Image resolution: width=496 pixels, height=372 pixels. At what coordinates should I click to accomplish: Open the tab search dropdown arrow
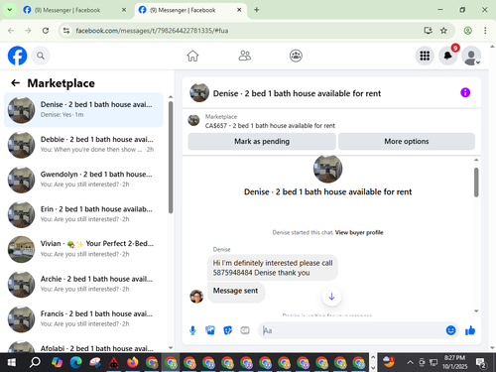coord(10,10)
